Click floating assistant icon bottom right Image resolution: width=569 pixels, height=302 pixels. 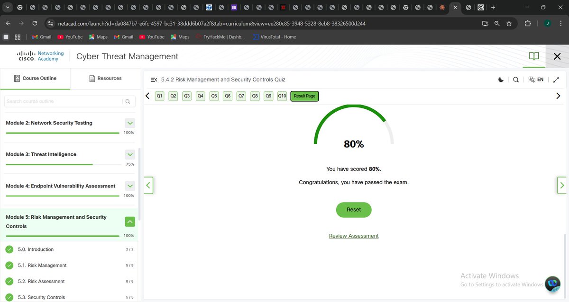(x=553, y=284)
